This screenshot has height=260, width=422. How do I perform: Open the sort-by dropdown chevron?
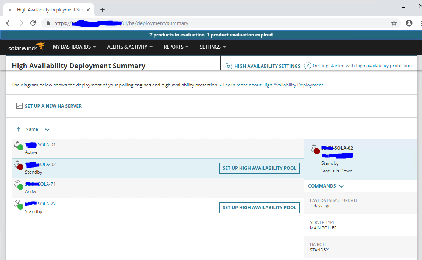(47, 130)
